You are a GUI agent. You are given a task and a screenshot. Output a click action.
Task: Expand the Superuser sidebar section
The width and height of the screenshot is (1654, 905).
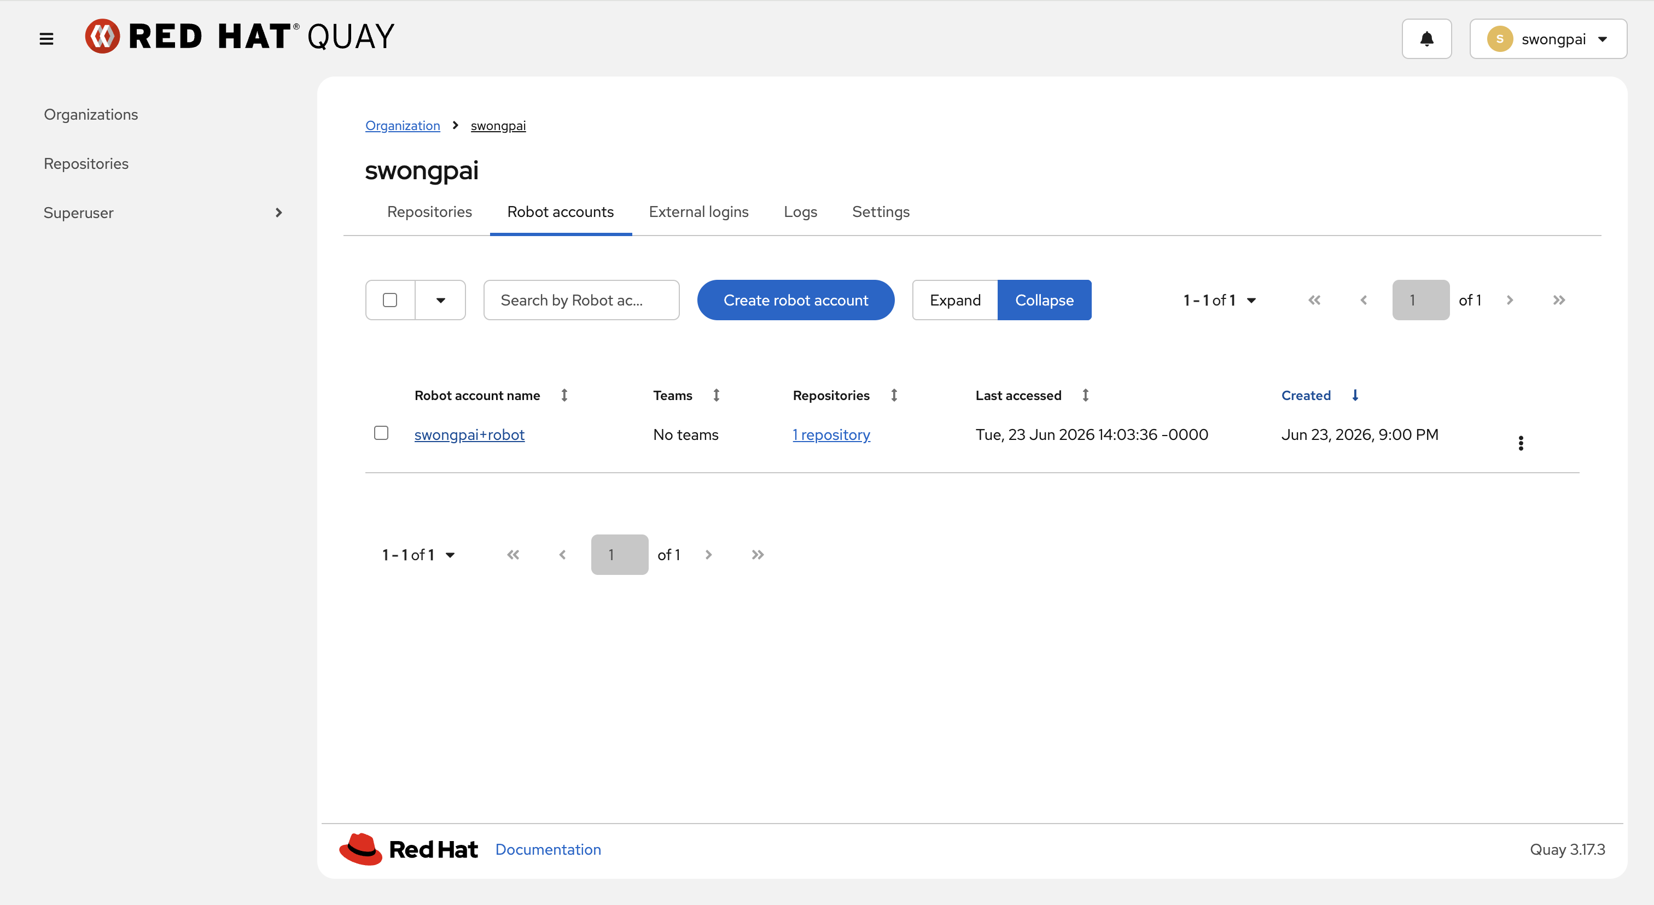(162, 212)
